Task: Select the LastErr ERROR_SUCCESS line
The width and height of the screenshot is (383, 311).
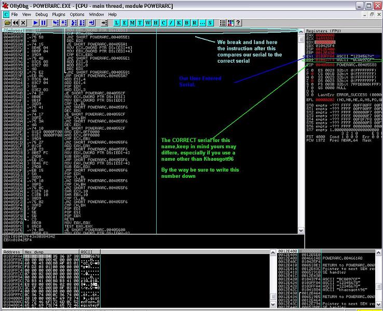Action: [x=344, y=95]
